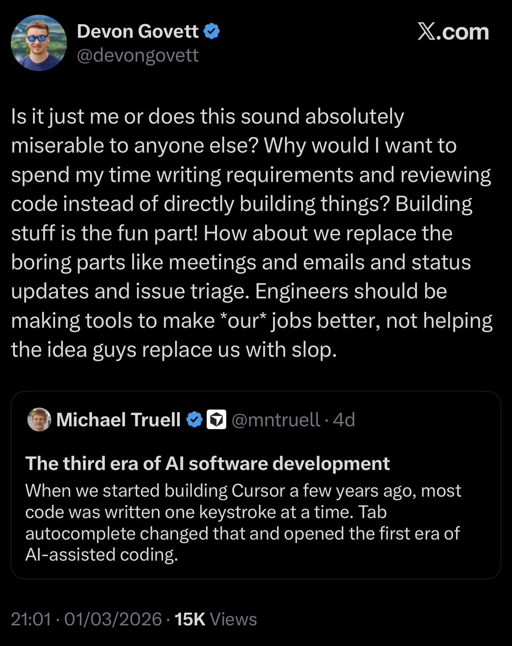Click Devon Govett's profile avatar

coord(38,43)
